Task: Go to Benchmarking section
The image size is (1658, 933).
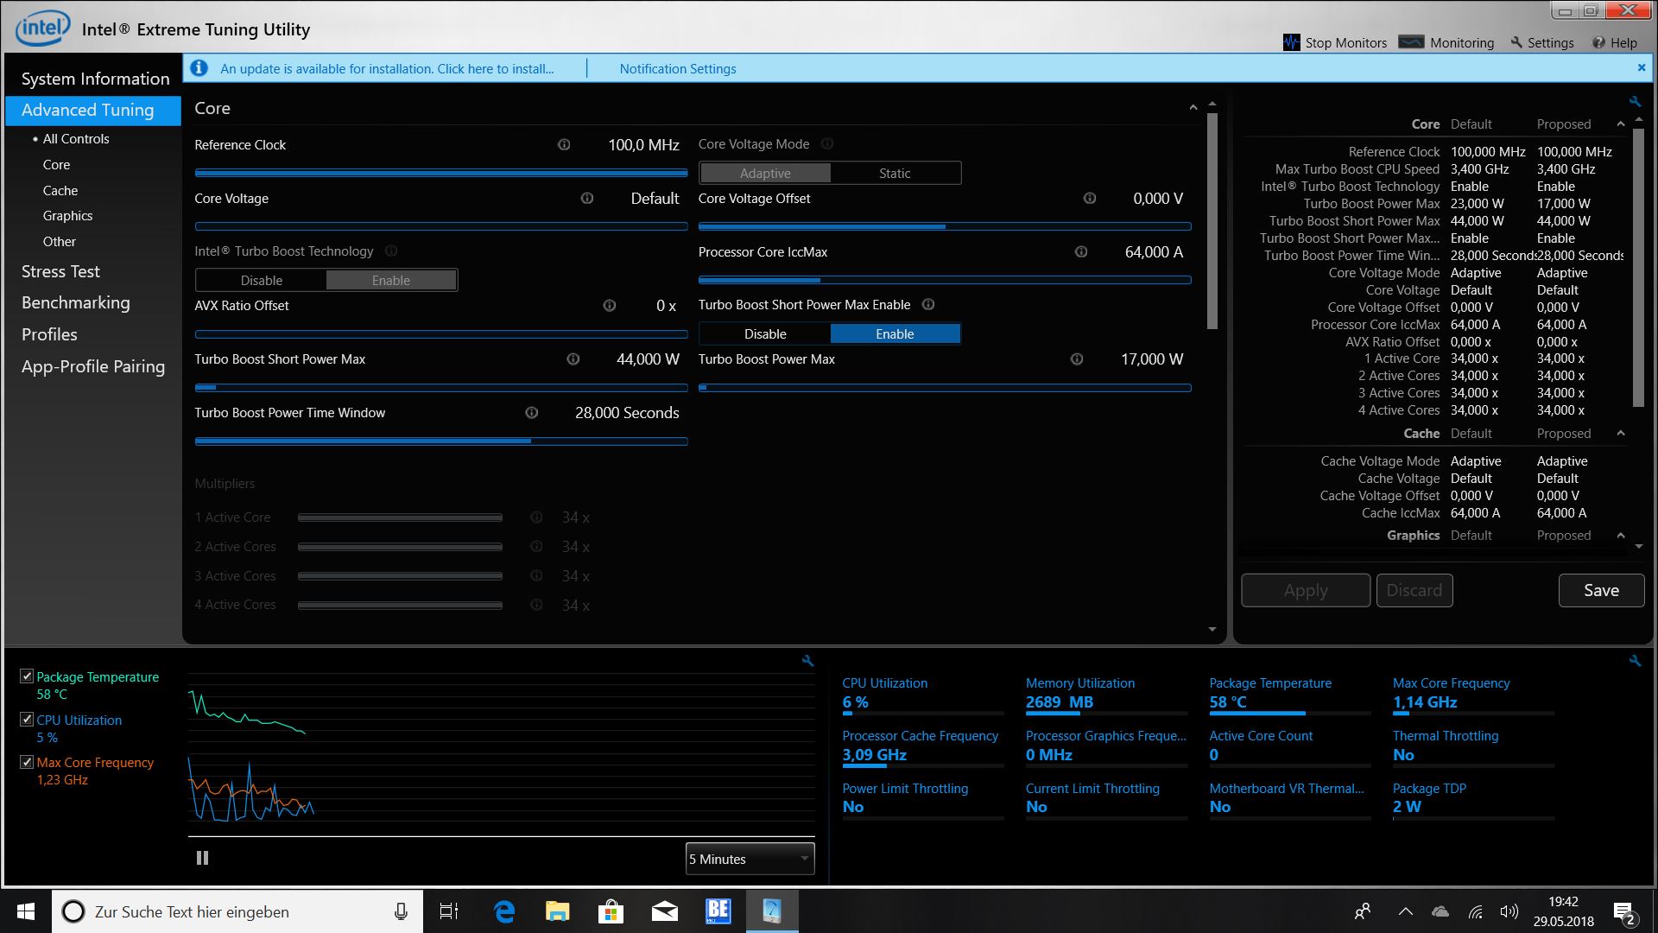Action: pyautogui.click(x=76, y=302)
